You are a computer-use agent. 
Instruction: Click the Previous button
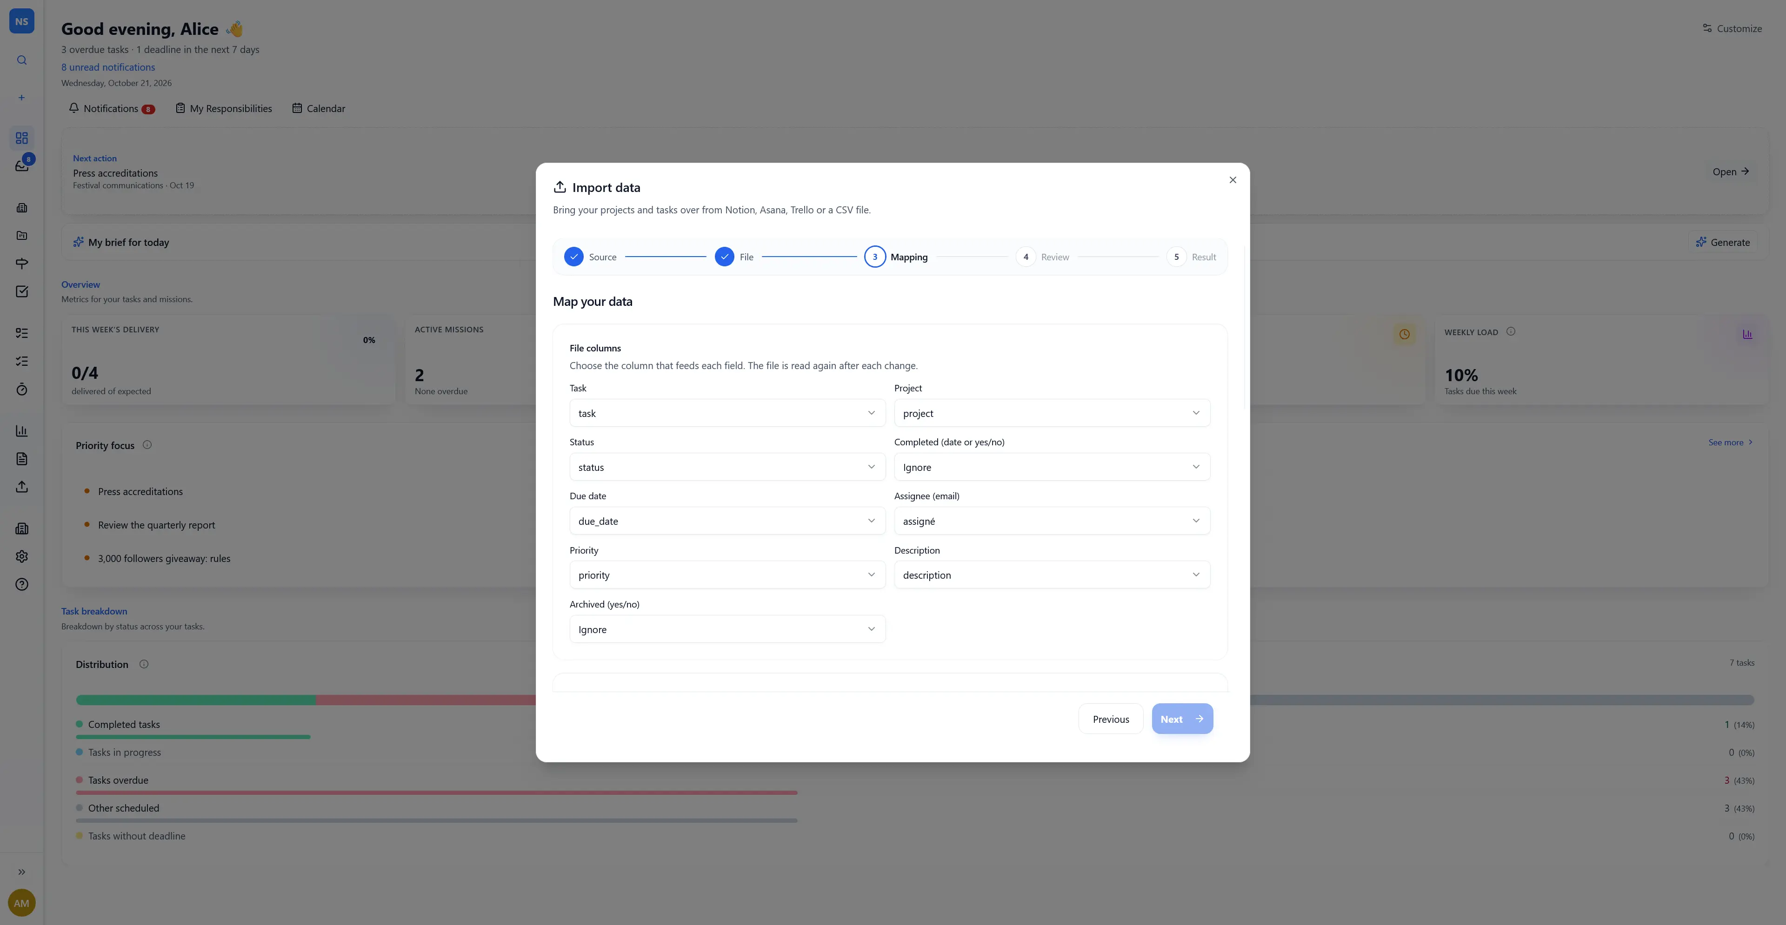pyautogui.click(x=1111, y=719)
